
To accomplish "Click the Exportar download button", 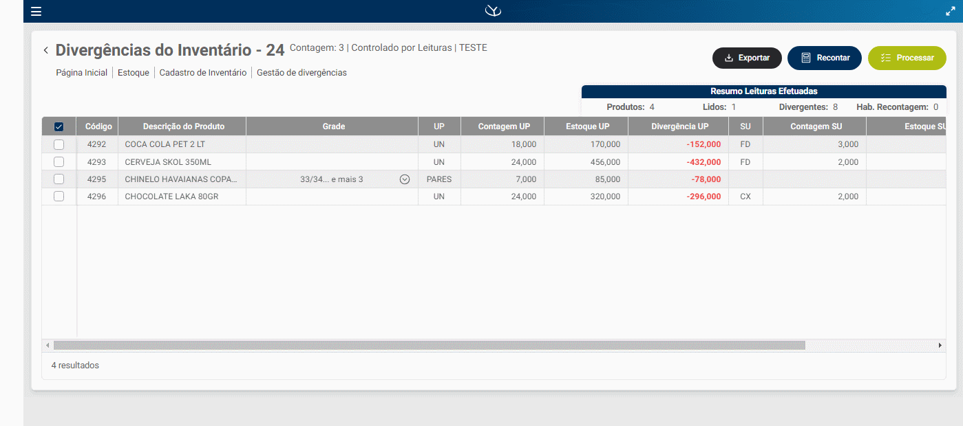I will [x=747, y=58].
